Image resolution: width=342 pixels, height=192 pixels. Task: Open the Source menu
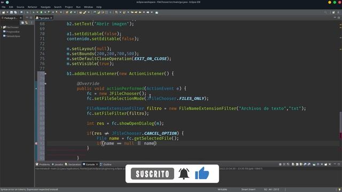point(20,7)
